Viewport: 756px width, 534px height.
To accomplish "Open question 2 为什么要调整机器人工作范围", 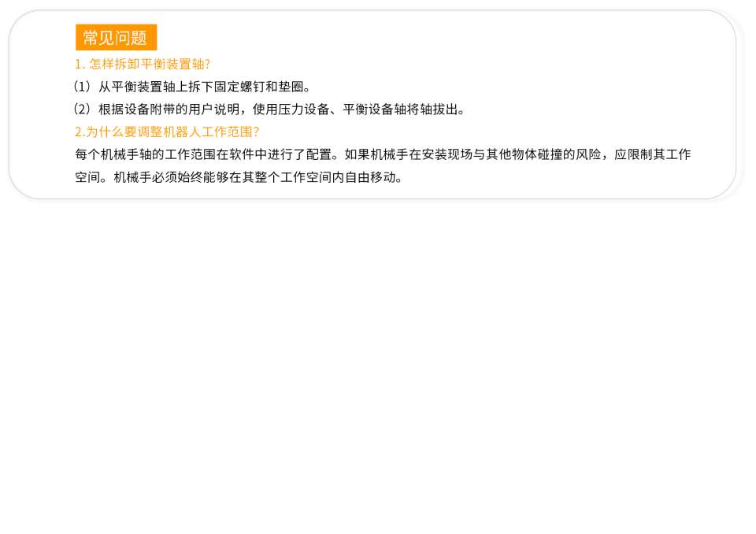I will [167, 132].
